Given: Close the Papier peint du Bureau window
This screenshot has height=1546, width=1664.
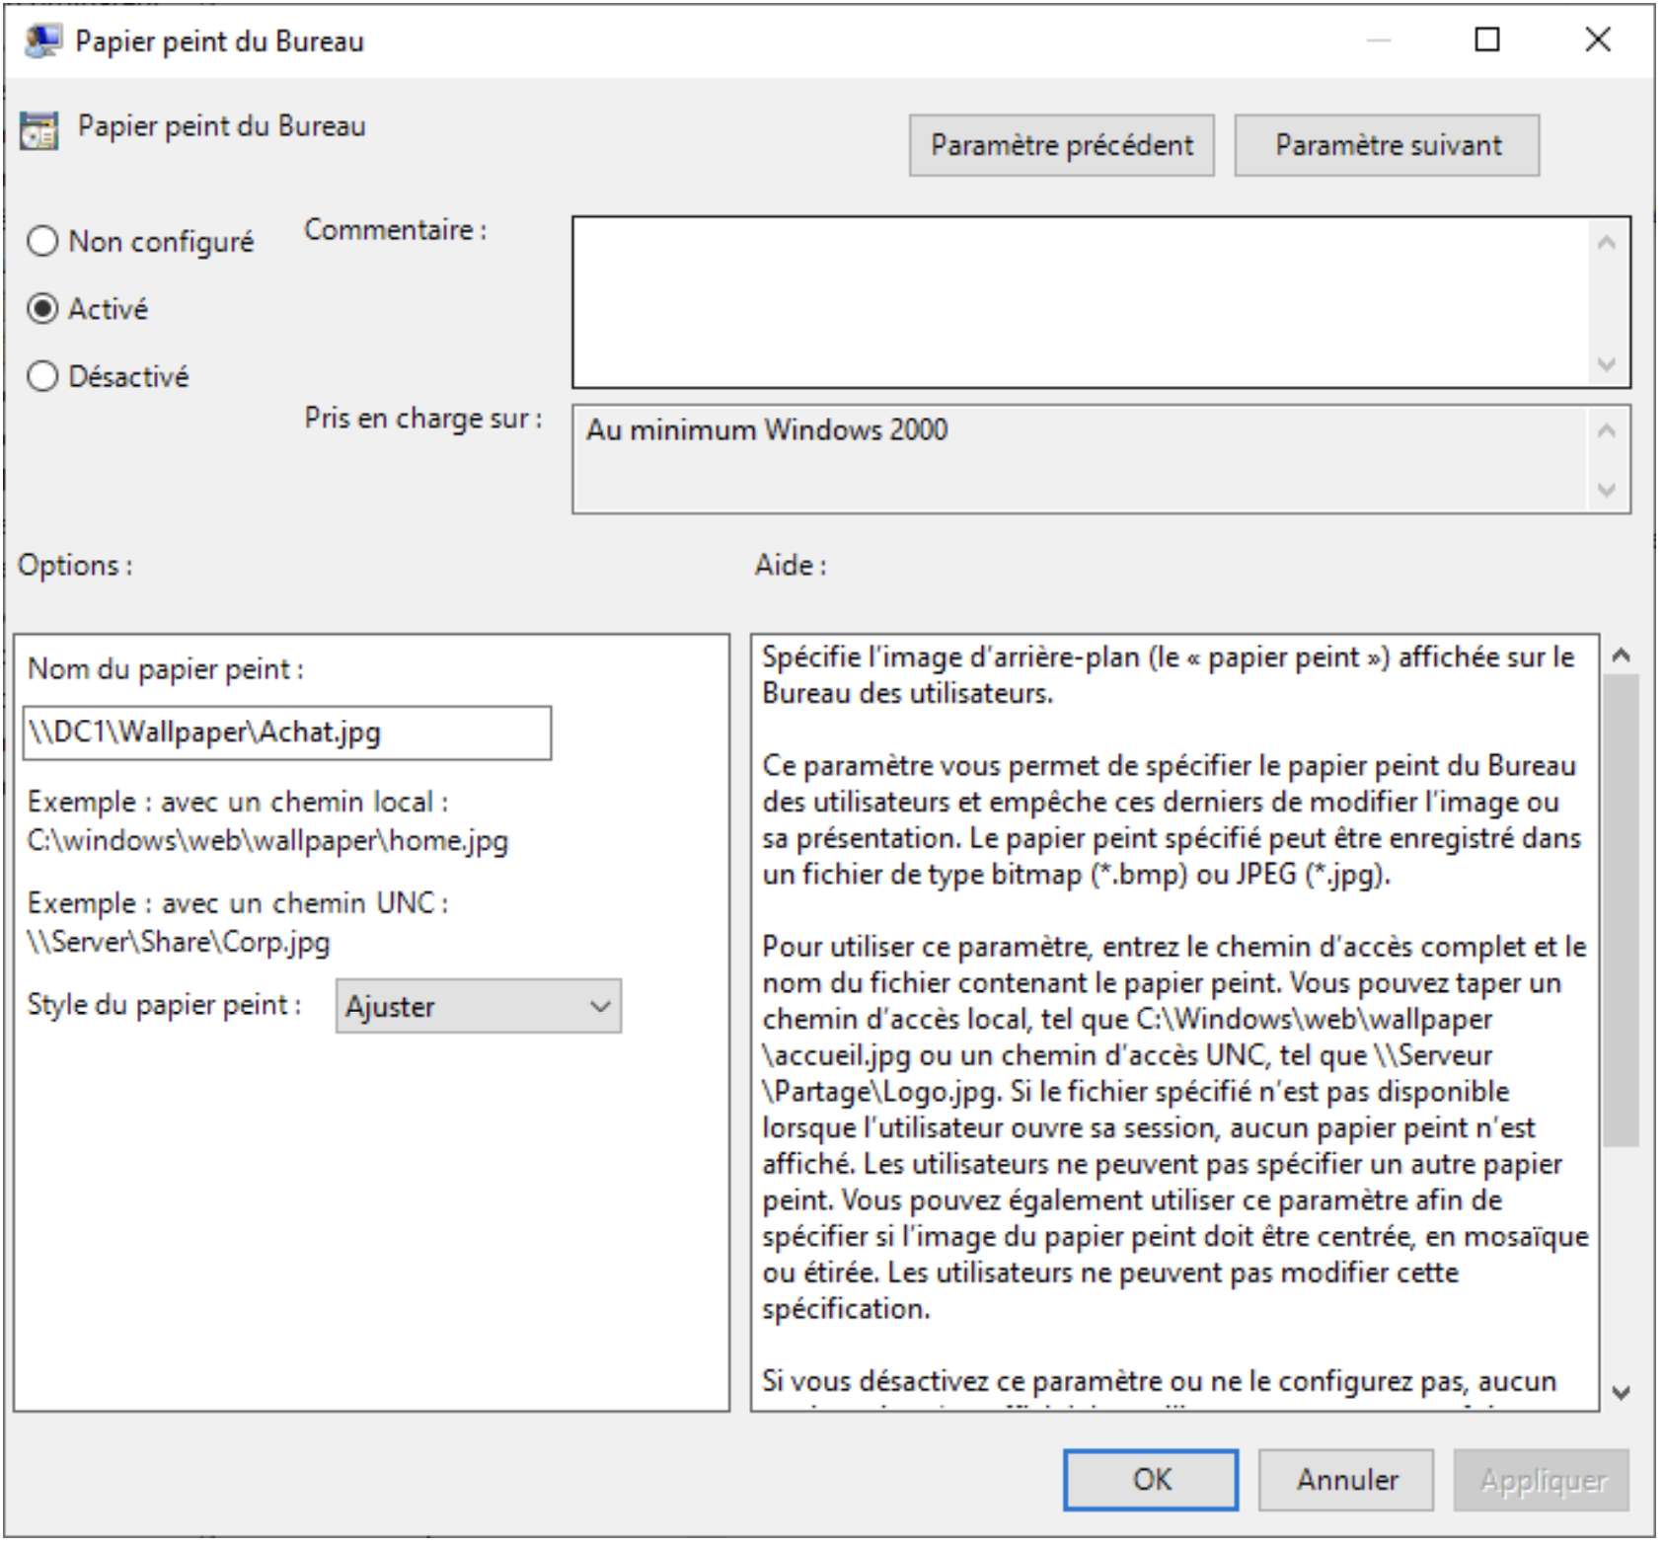Looking at the screenshot, I should point(1598,39).
